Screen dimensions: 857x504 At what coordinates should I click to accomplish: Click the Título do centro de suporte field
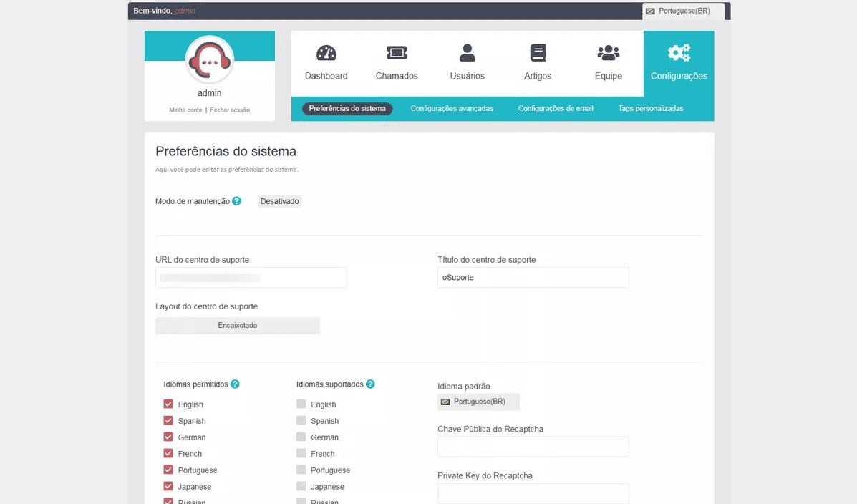click(533, 277)
